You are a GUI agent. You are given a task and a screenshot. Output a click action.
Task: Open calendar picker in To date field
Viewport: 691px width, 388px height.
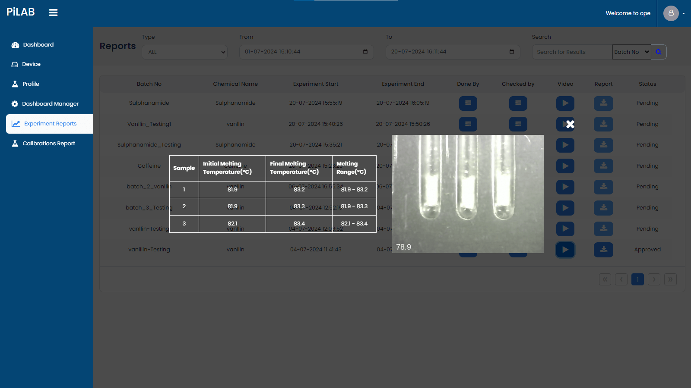(512, 52)
